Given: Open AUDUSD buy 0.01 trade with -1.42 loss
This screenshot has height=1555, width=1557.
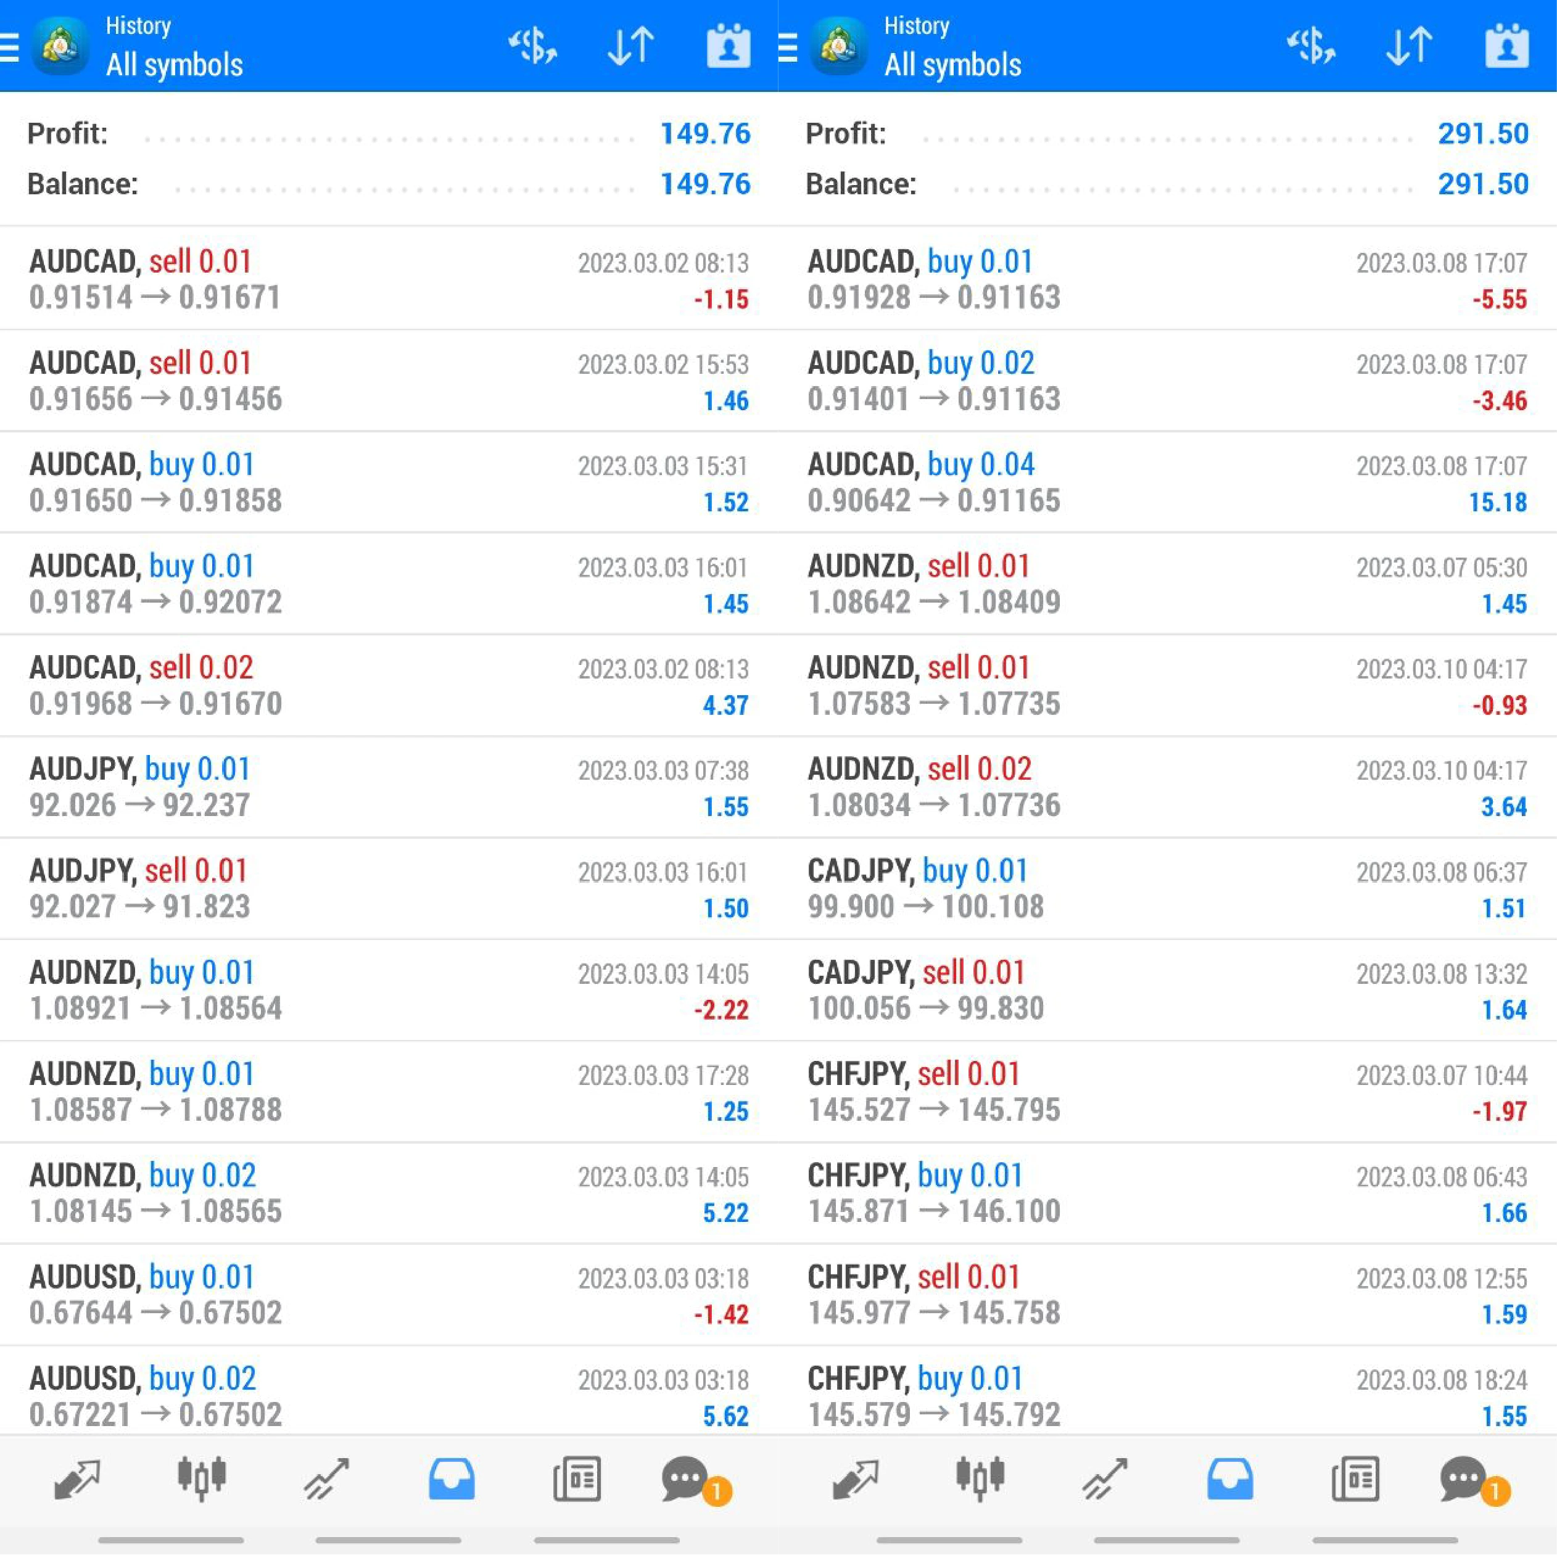Looking at the screenshot, I should coord(389,1294).
